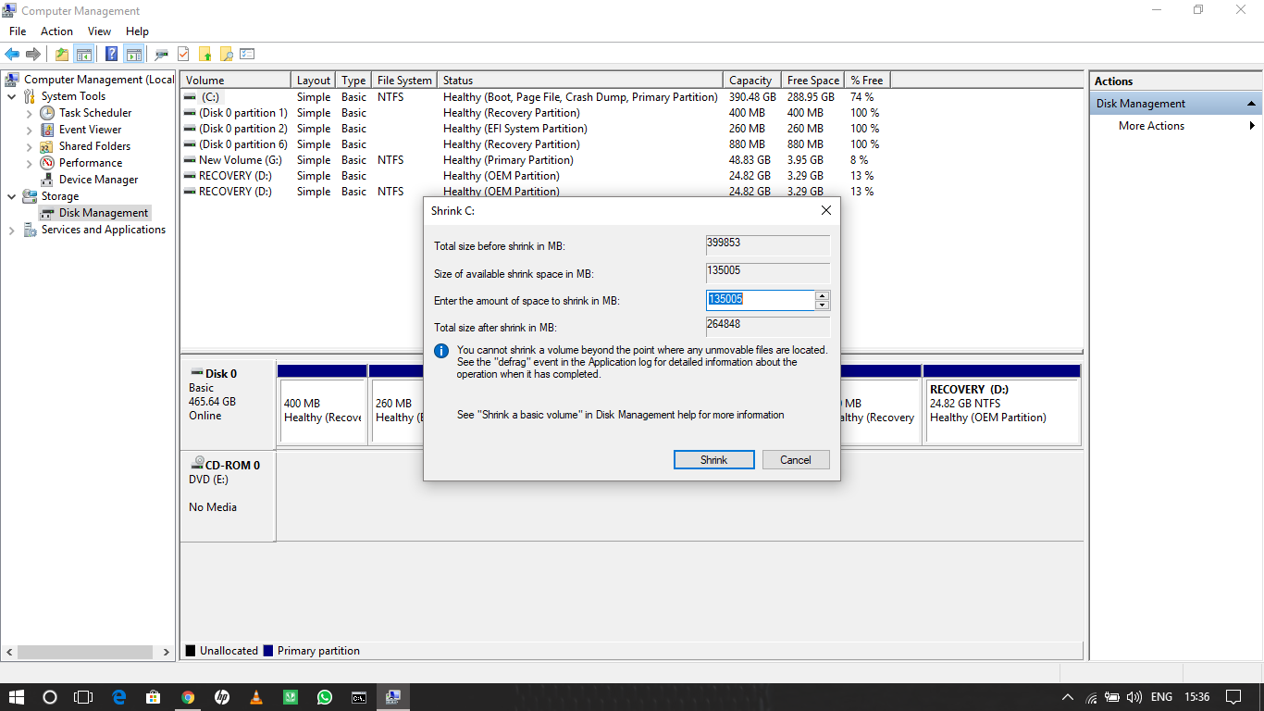Toggle the Show/Hide Console Tree icon
Screen dimensions: 1264x711
click(x=85, y=53)
